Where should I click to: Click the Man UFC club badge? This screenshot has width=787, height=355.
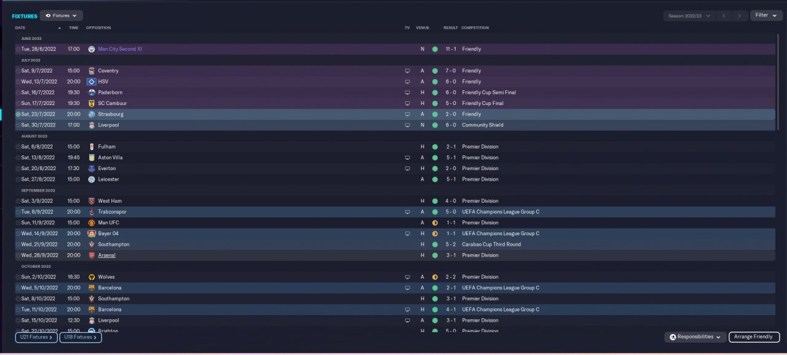[92, 223]
